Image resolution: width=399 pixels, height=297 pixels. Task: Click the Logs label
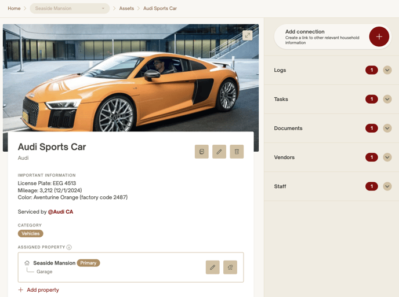[280, 70]
